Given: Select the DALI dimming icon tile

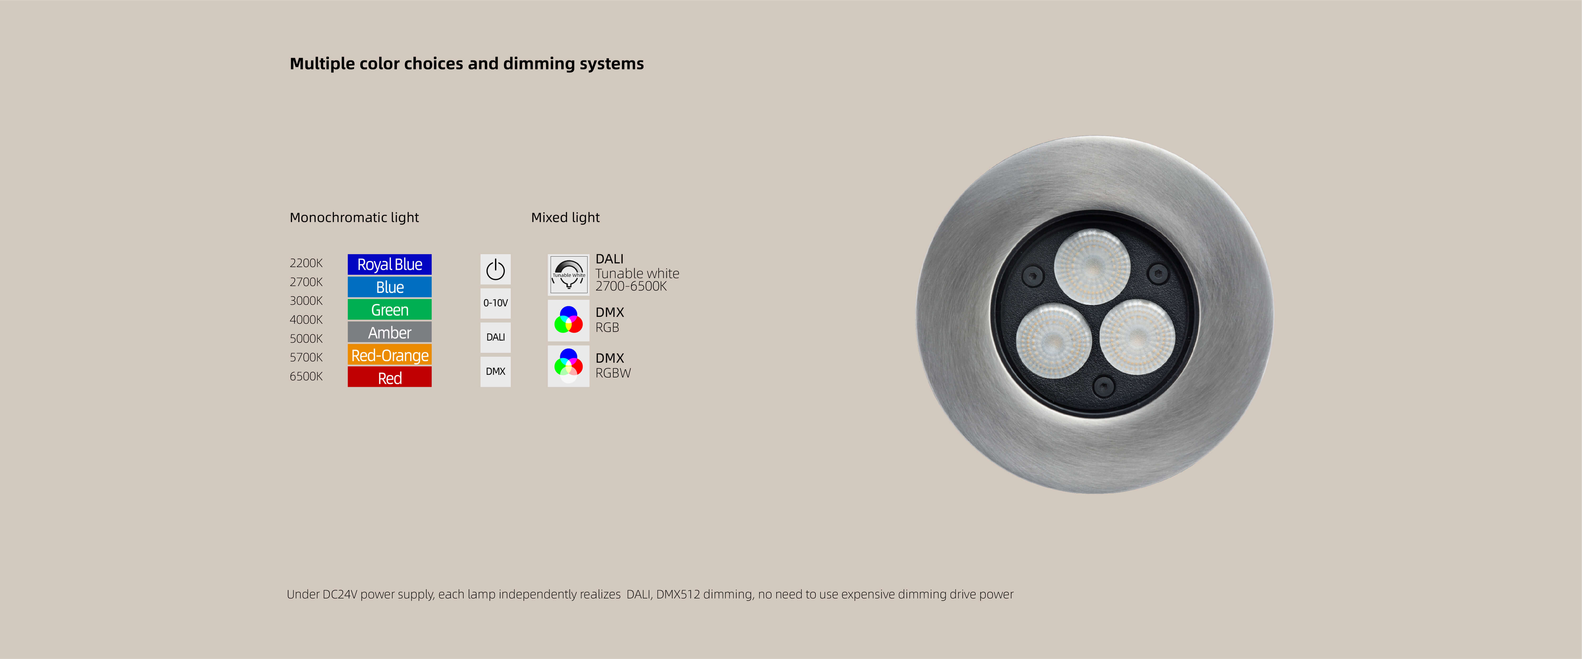Looking at the screenshot, I should [495, 337].
